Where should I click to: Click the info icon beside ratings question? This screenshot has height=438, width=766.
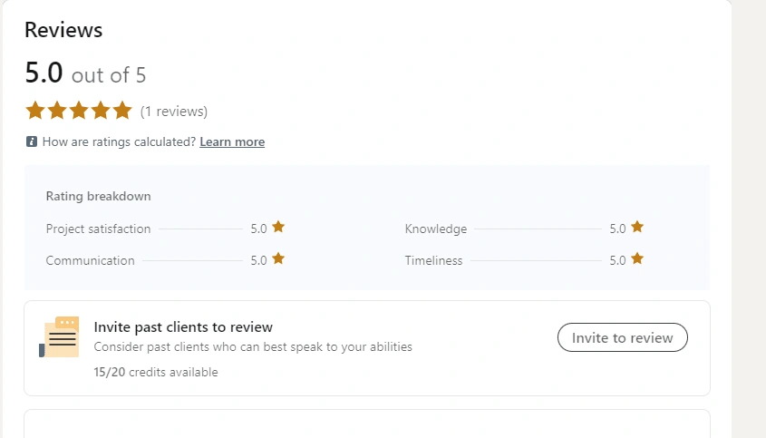point(32,142)
